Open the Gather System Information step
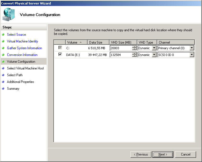Screen dimensions: 202x162 [x=24, y=48]
